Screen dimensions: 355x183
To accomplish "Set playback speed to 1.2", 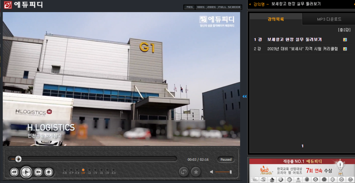I will pos(89,171).
